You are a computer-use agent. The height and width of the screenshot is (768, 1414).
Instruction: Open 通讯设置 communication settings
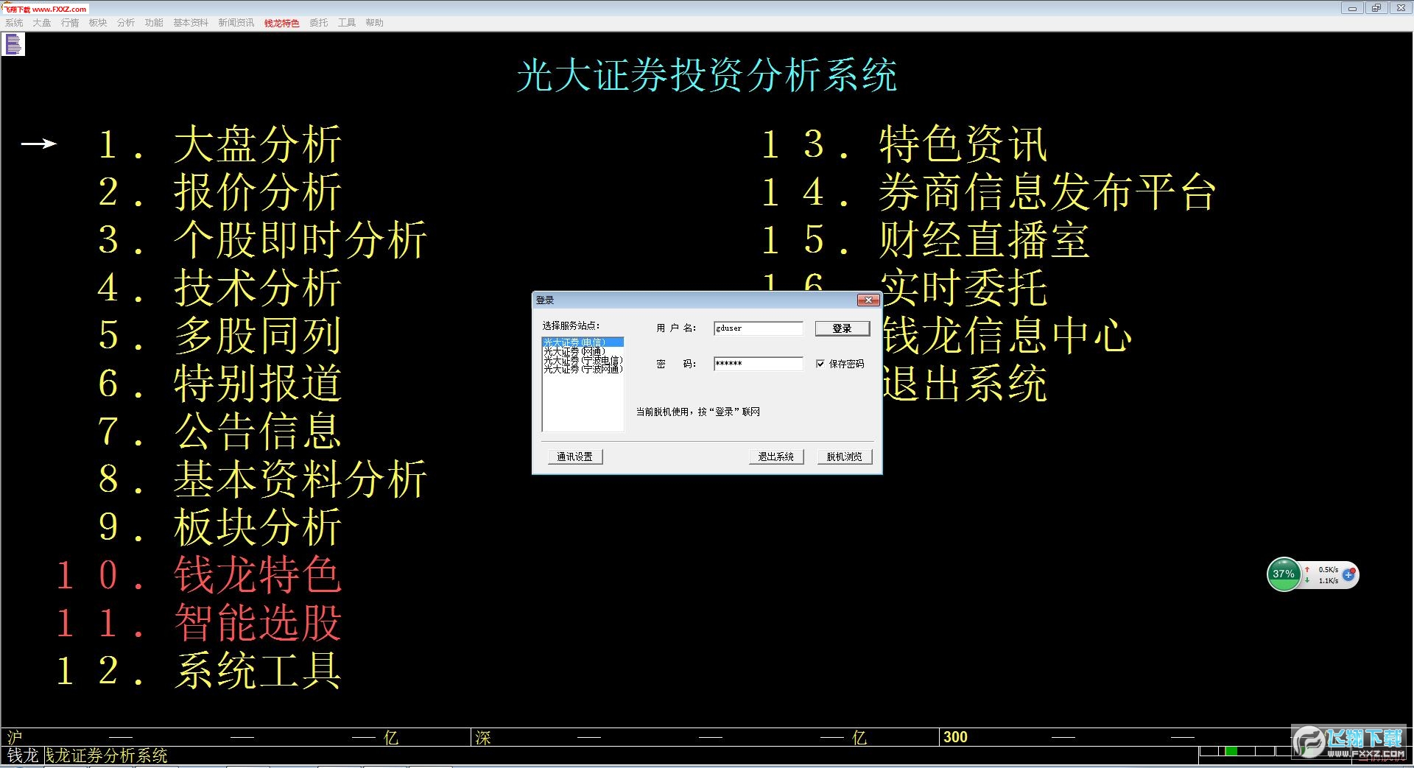[x=575, y=457]
